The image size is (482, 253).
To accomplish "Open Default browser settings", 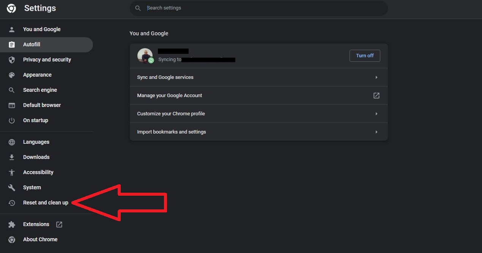I will coord(43,105).
